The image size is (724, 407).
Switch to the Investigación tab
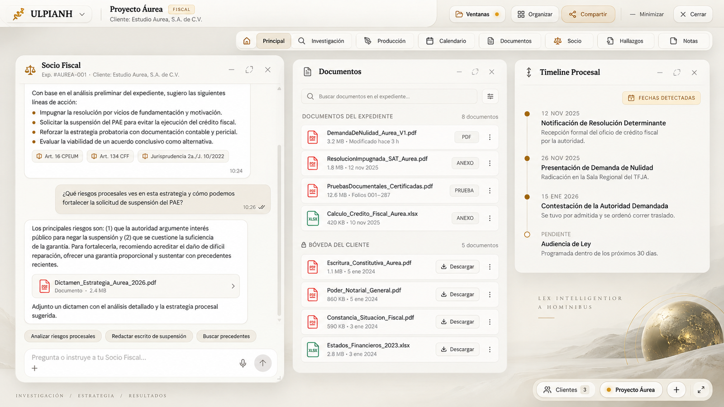(x=321, y=41)
